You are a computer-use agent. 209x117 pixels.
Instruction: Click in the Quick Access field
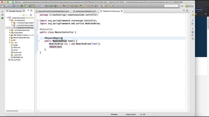171,6
